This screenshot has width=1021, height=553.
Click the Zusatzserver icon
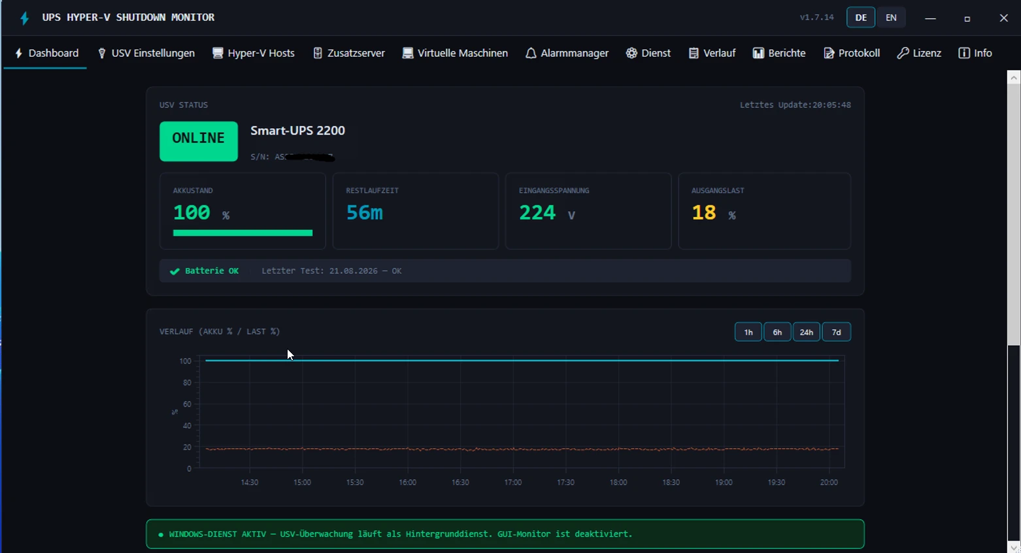318,53
